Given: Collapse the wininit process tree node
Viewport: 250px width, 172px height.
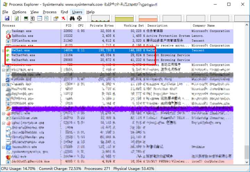Looking at the screenshot, I should [3, 65].
